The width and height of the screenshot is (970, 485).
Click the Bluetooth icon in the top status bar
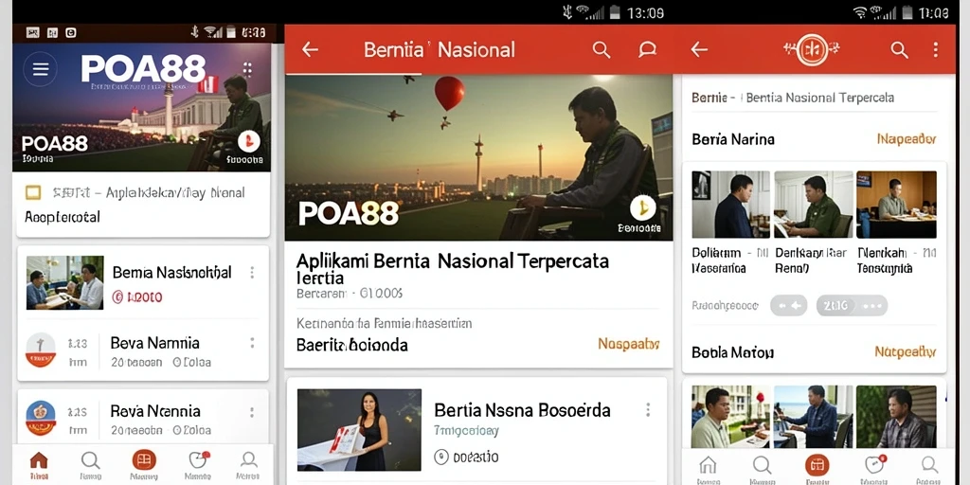[566, 11]
